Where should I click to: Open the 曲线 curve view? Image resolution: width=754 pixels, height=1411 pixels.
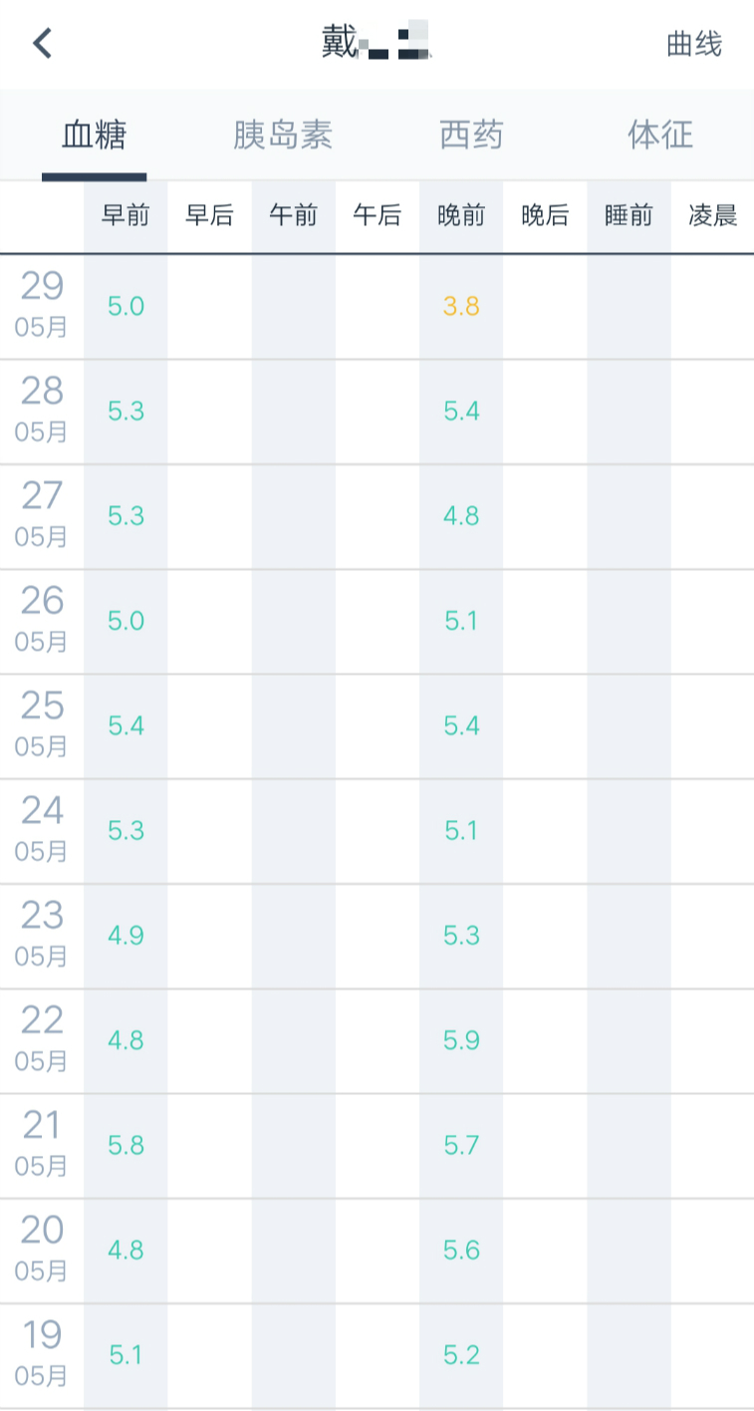[694, 44]
